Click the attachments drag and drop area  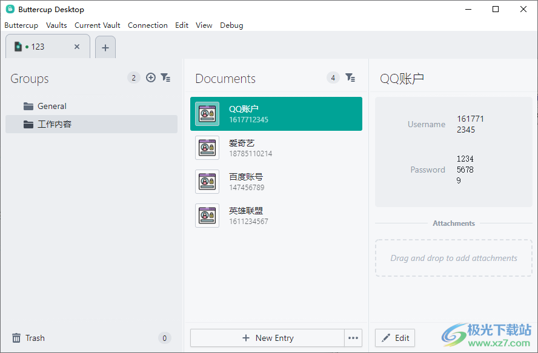pyautogui.click(x=454, y=258)
